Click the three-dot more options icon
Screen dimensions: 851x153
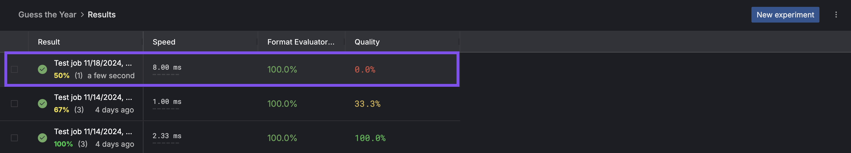coord(836,15)
